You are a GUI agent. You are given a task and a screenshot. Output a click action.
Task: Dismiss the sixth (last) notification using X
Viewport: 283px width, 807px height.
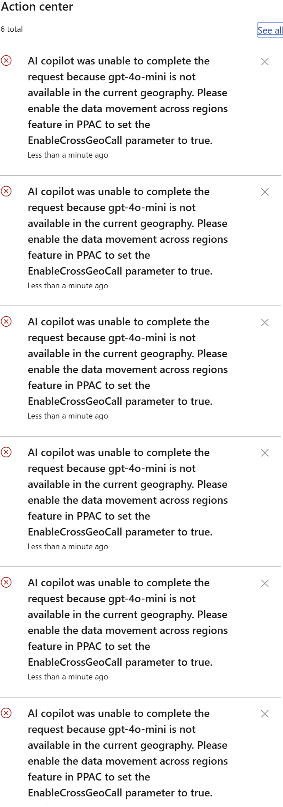click(x=265, y=714)
